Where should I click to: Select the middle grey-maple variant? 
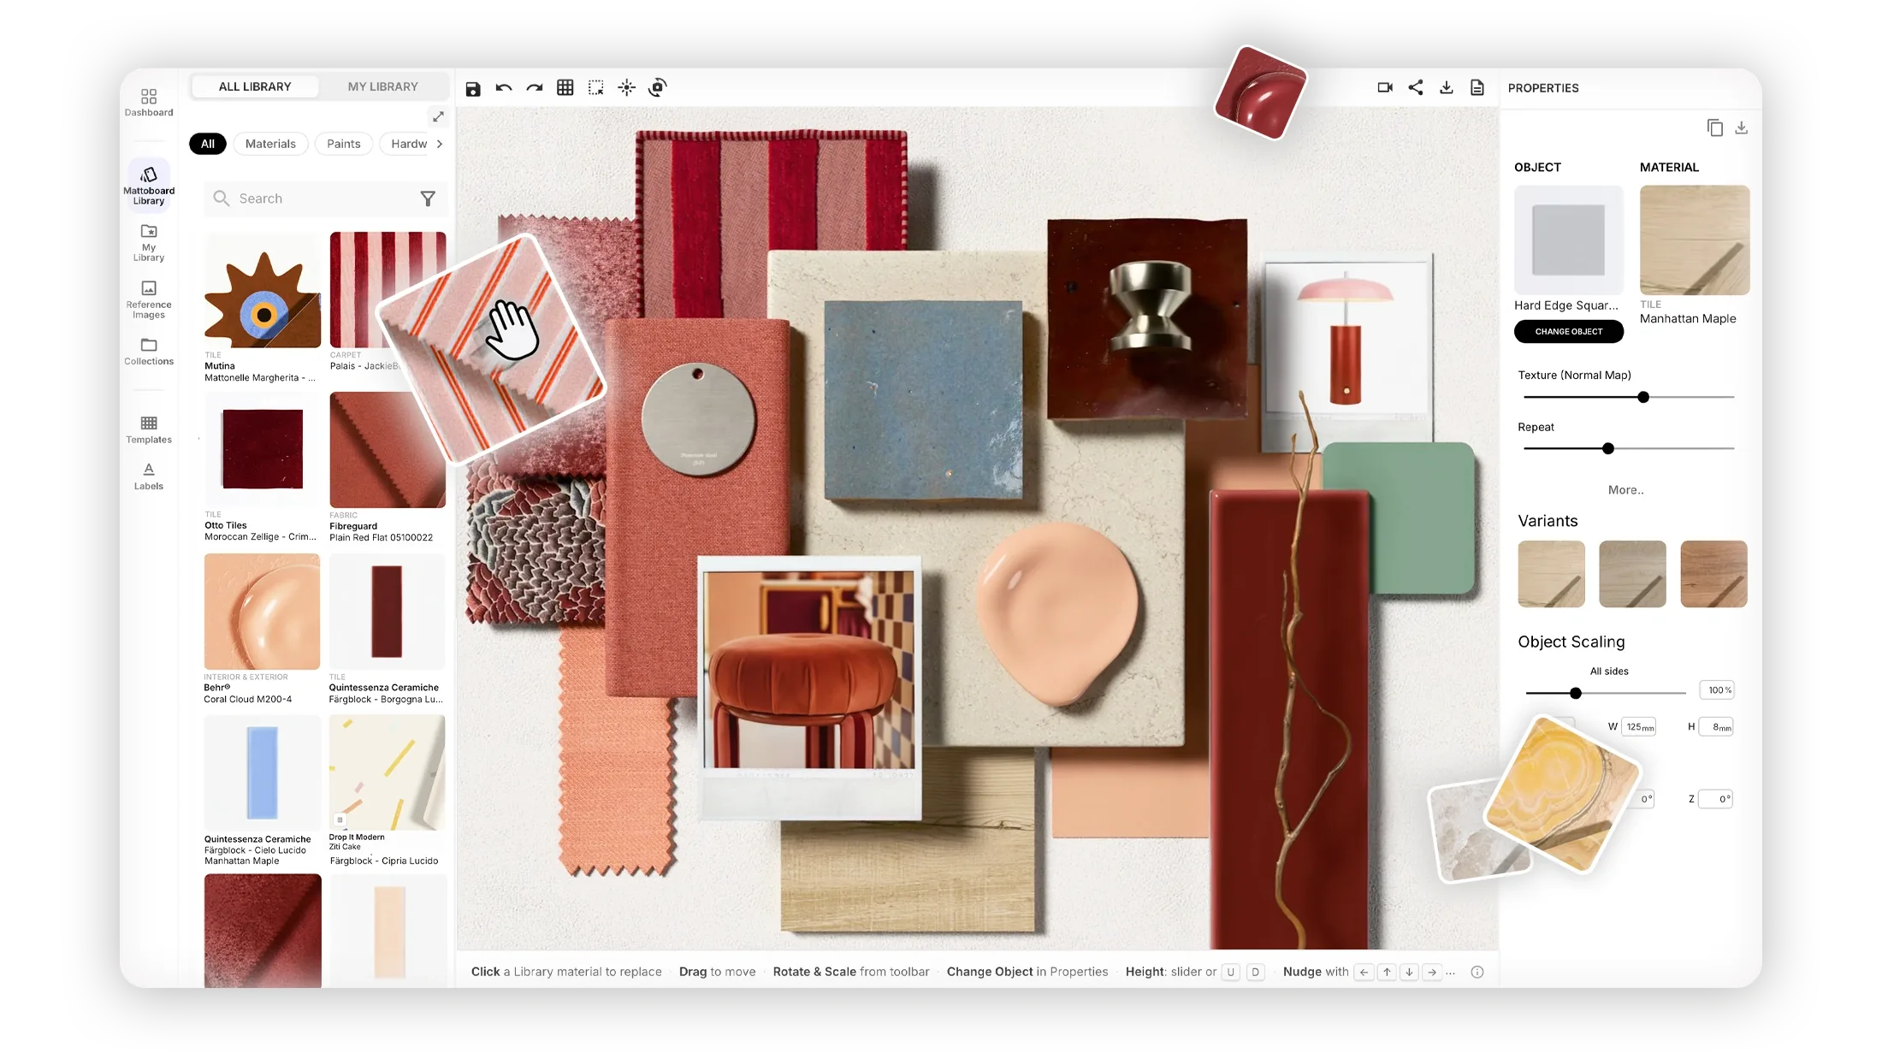pos(1632,574)
